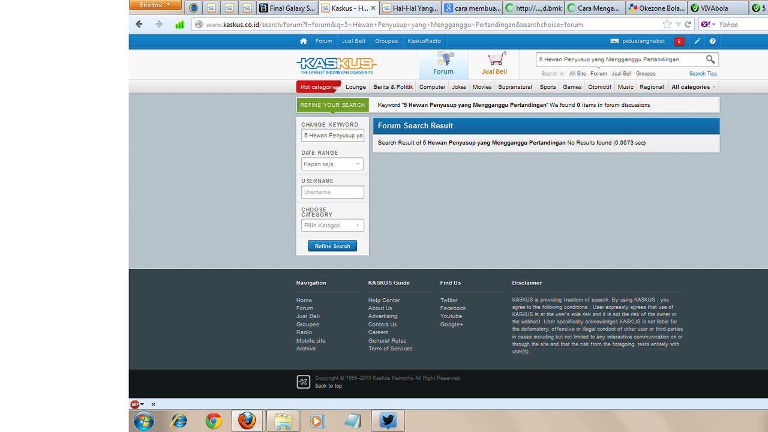Switch to Hal-Hal Yang... tab

410,8
